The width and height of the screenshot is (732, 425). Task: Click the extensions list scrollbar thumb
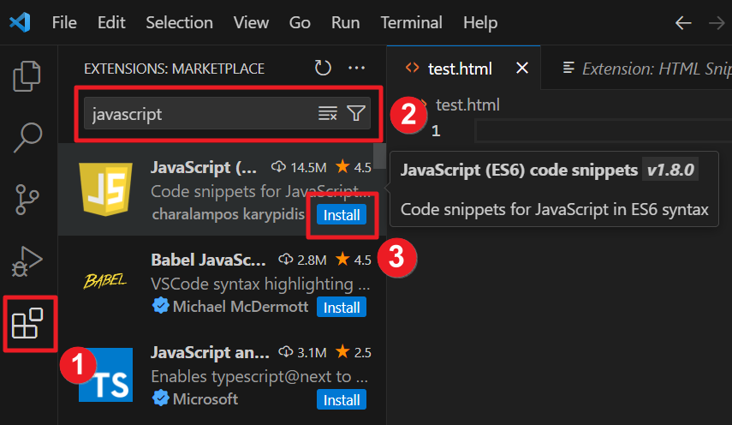pos(380,156)
